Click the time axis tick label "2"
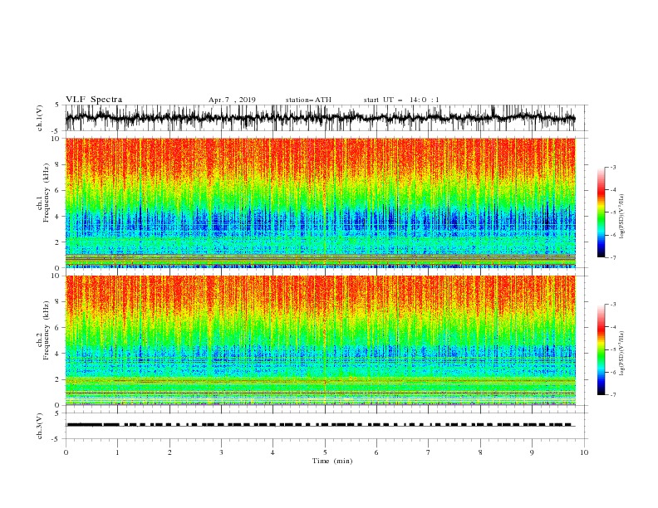 (169, 452)
